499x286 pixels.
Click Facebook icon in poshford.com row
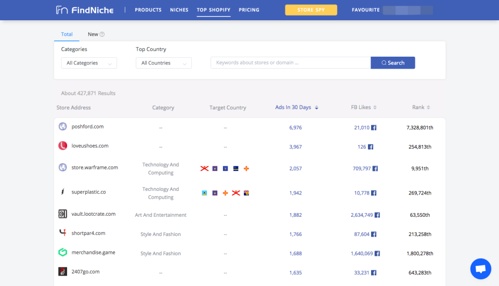click(373, 127)
